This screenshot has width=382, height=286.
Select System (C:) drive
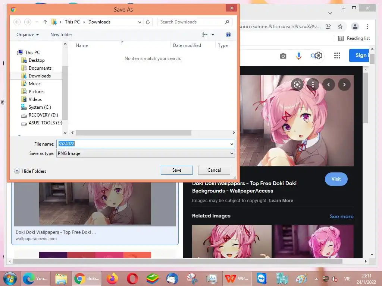click(x=40, y=107)
